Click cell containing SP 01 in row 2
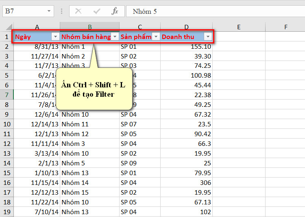Image resolution: width=305 pixels, height=217 pixels. [140, 46]
